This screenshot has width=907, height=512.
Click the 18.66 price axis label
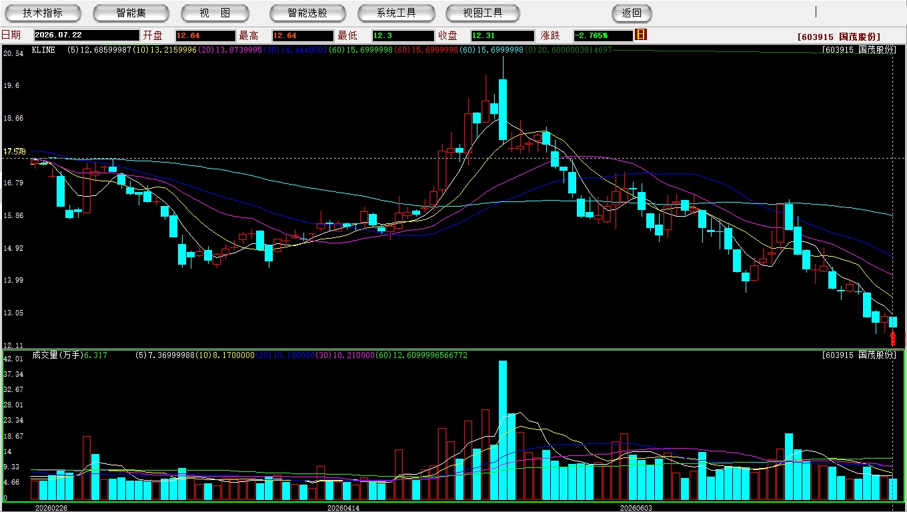click(x=13, y=118)
